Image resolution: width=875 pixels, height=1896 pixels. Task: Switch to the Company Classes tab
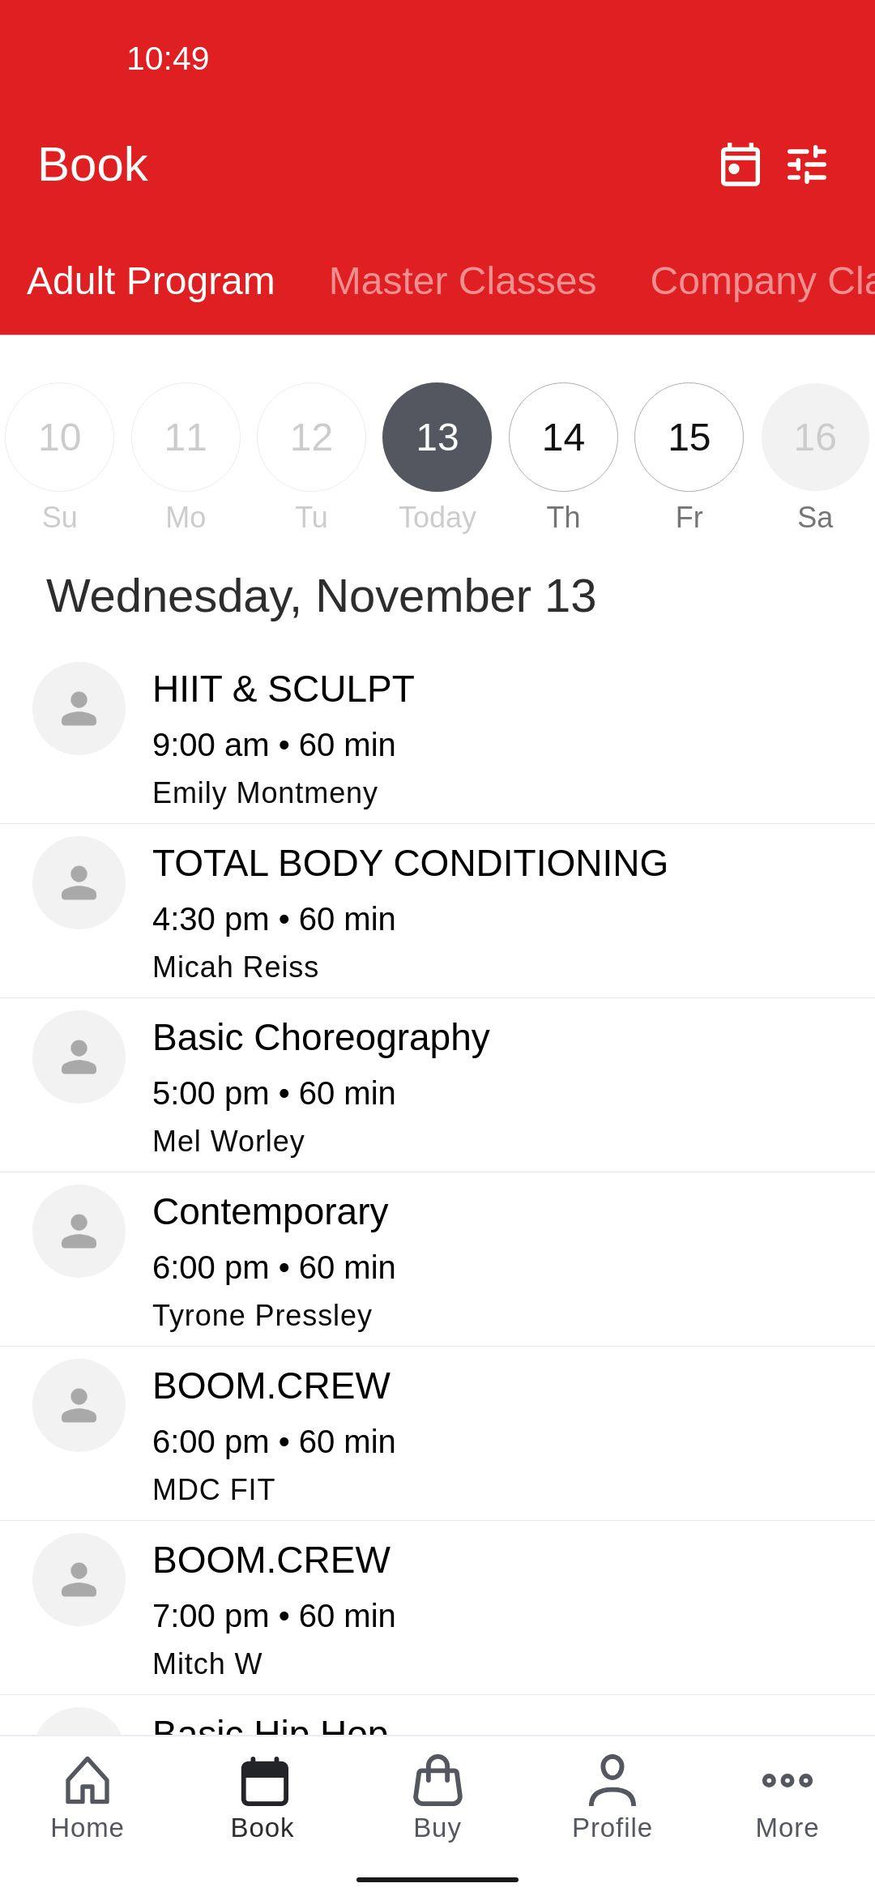pos(762,281)
